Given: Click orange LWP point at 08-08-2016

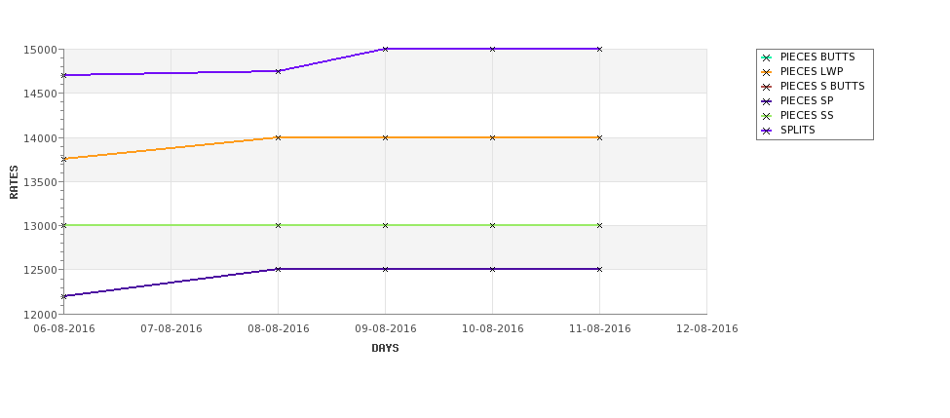Looking at the screenshot, I should point(278,137).
